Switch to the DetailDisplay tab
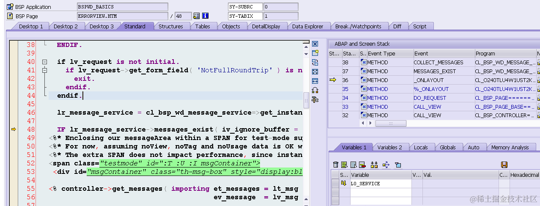 point(266,26)
